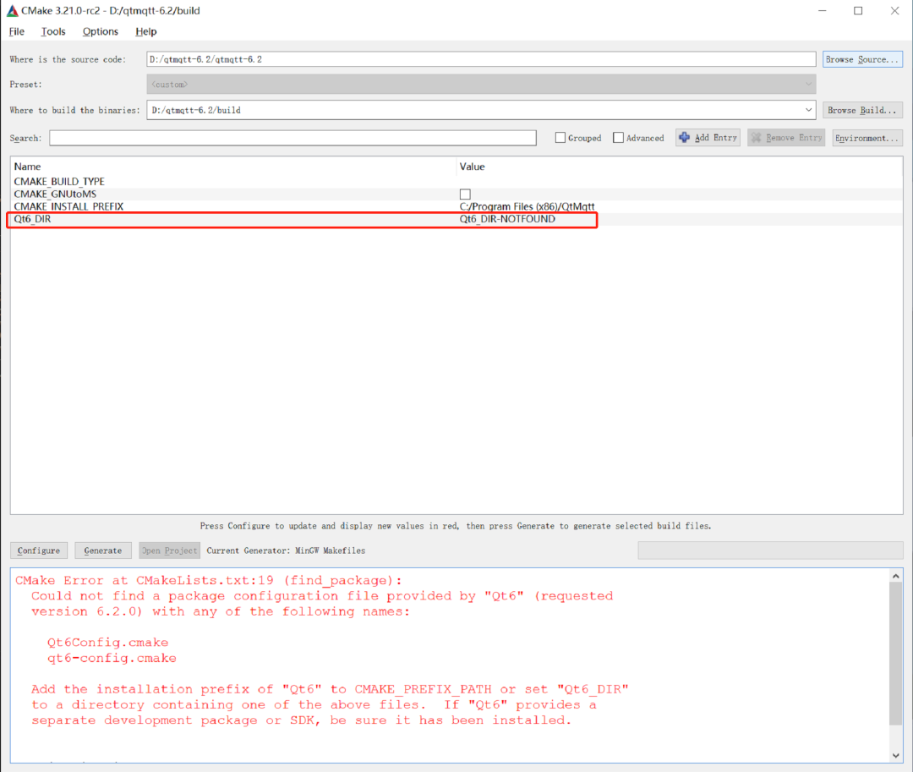Click the Configure button

point(38,550)
